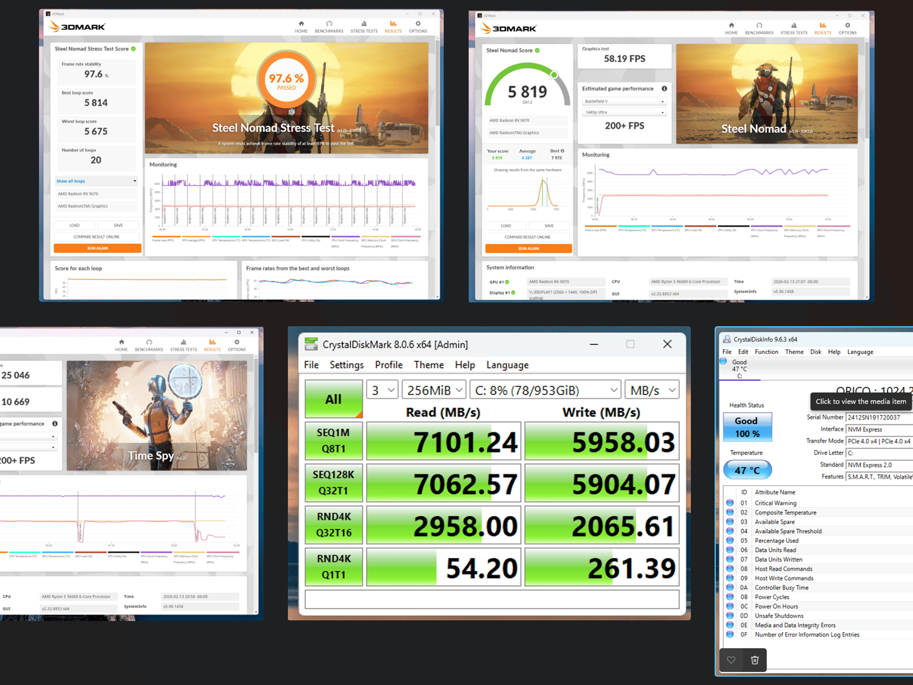This screenshot has width=913, height=685.
Task: Open BENCHMARKS in the Steel Nomad Score window
Action: pos(759,29)
